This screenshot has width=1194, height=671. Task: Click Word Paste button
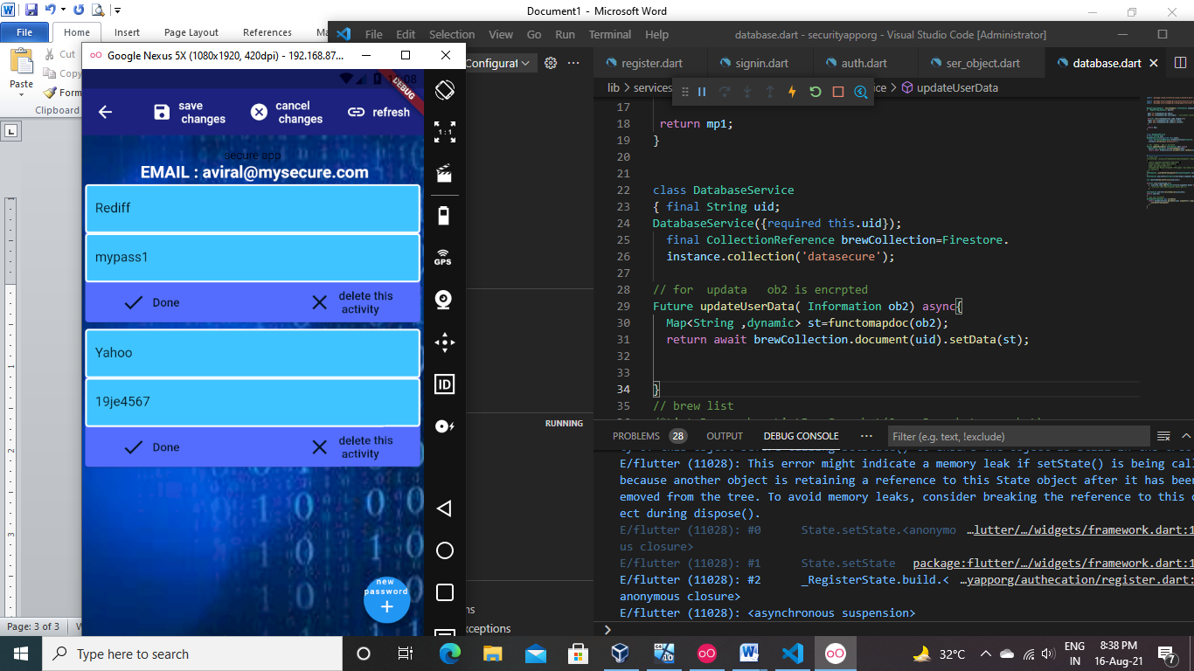tap(22, 72)
